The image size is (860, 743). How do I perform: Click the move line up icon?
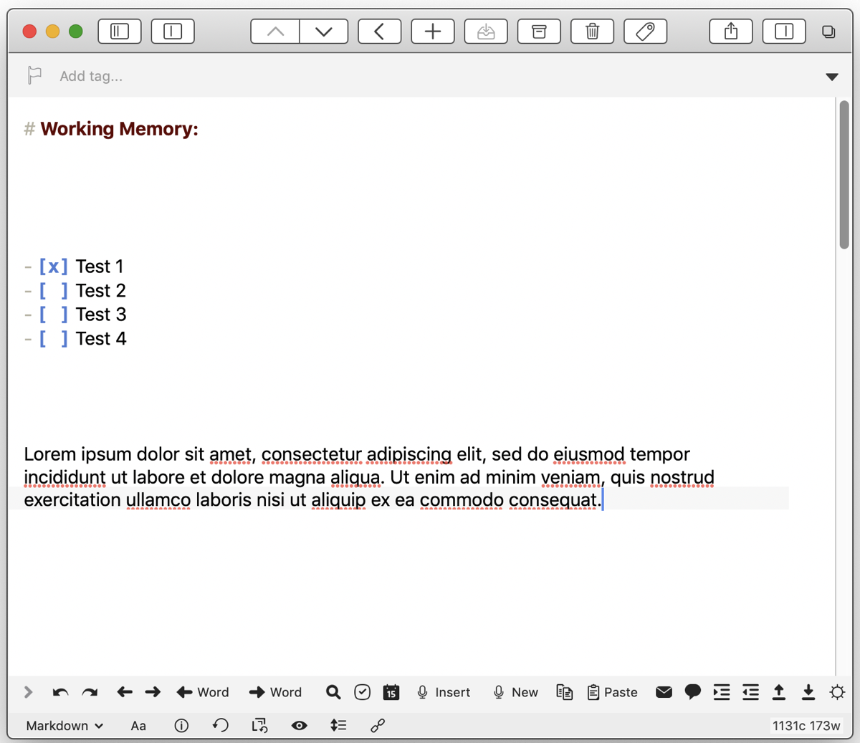tap(779, 692)
